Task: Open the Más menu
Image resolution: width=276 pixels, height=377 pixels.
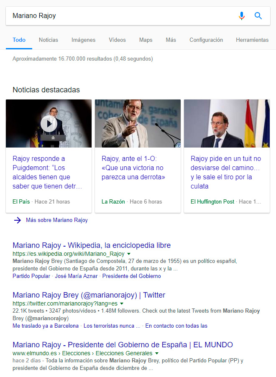Action: 171,40
